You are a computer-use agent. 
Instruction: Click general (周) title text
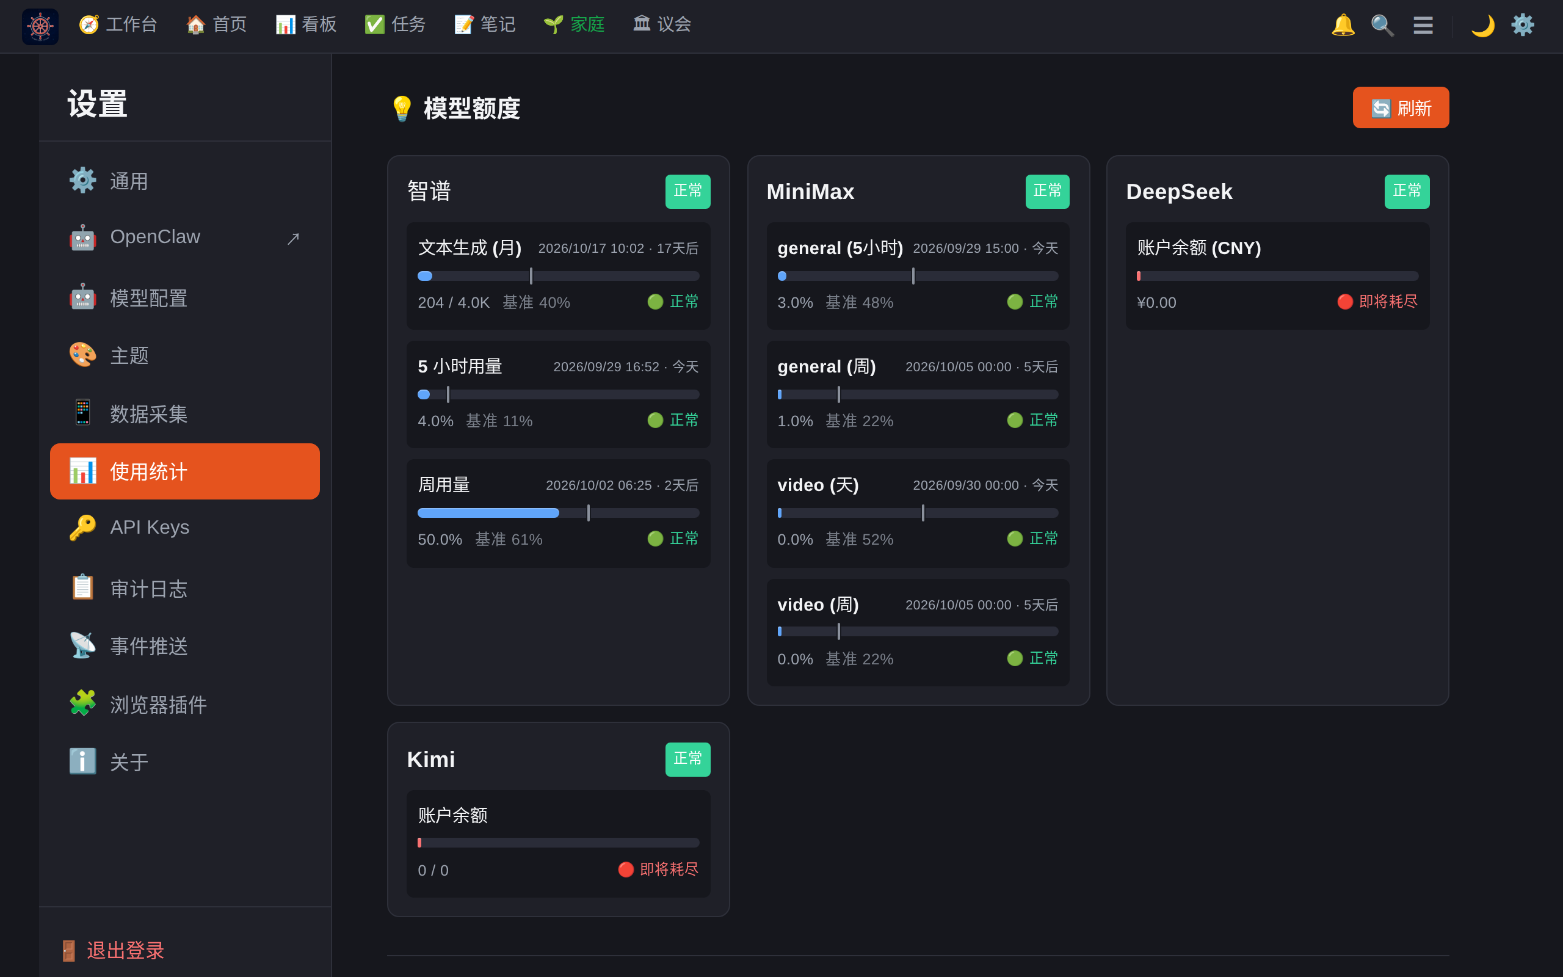826,367
